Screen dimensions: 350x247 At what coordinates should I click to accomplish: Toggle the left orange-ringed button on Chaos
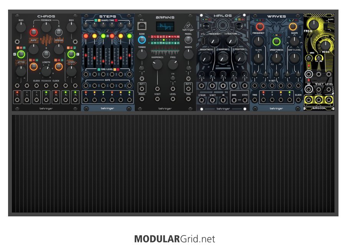click(x=34, y=66)
